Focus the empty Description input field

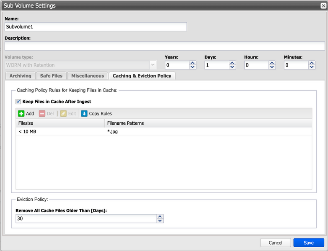[164, 46]
